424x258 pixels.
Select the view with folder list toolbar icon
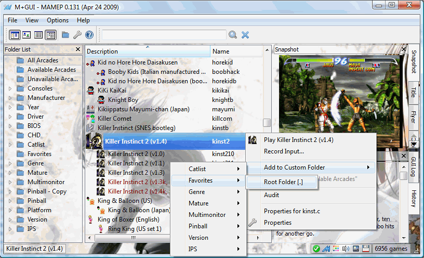(x=15, y=35)
